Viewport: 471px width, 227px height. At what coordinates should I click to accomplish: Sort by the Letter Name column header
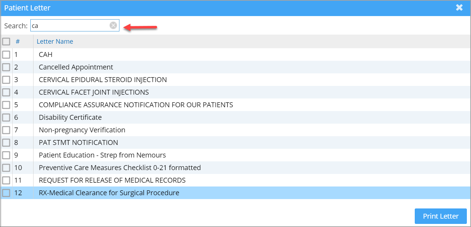coord(55,42)
